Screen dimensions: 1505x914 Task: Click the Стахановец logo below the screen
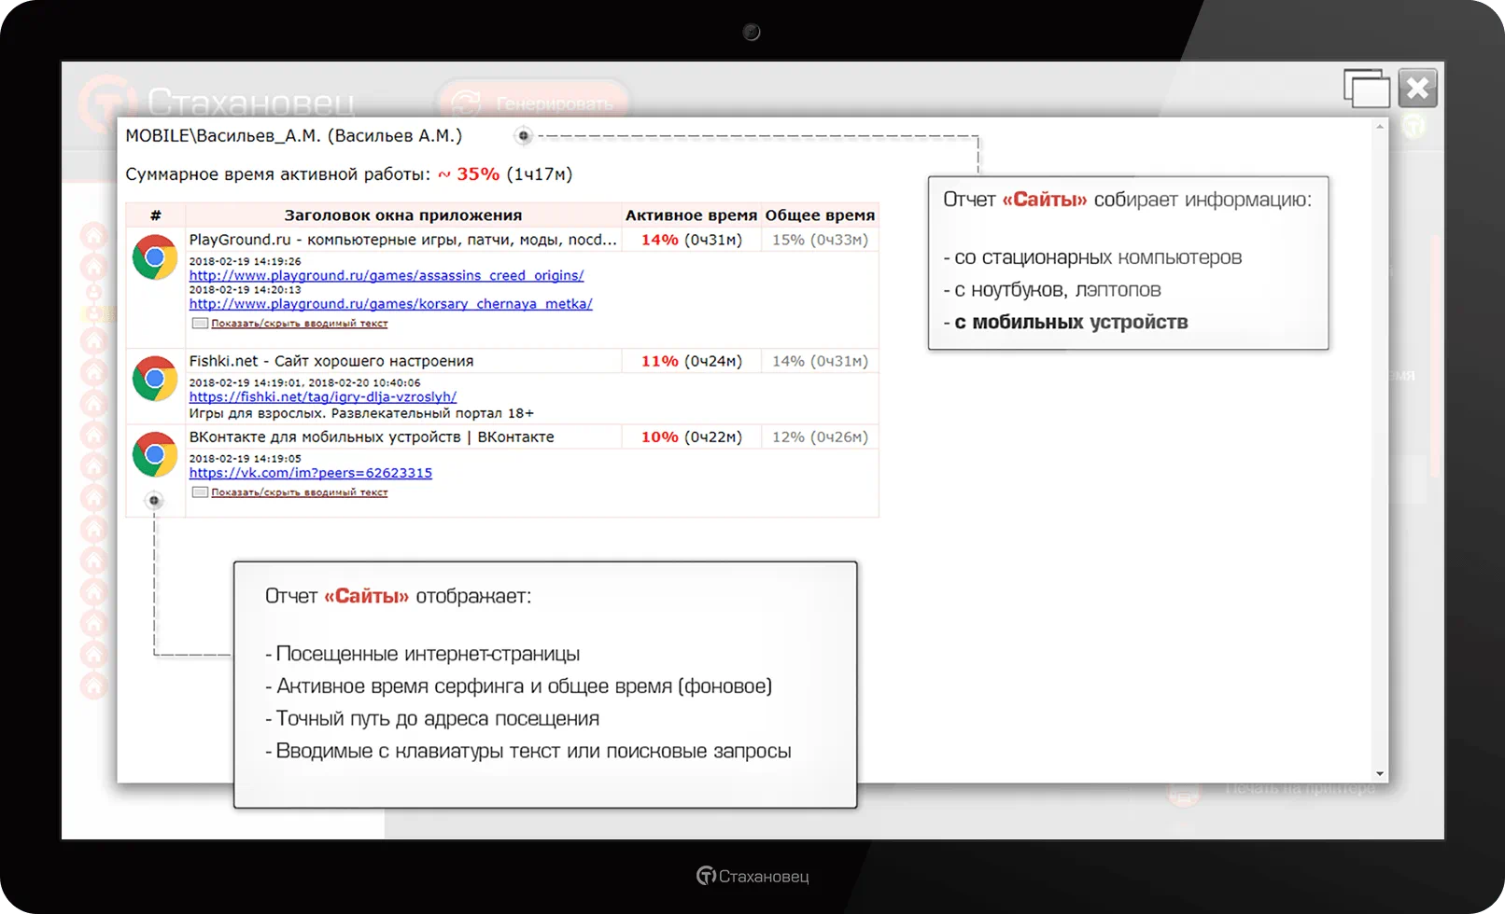tap(752, 876)
